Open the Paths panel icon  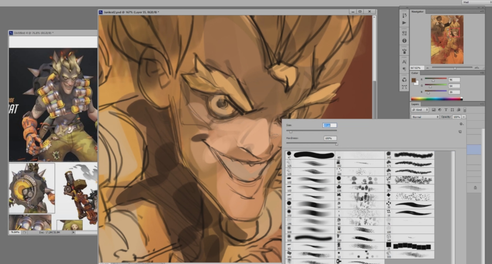404,87
